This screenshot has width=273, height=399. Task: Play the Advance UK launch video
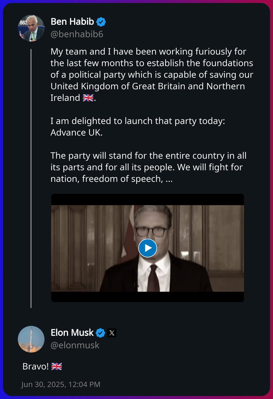point(148,248)
